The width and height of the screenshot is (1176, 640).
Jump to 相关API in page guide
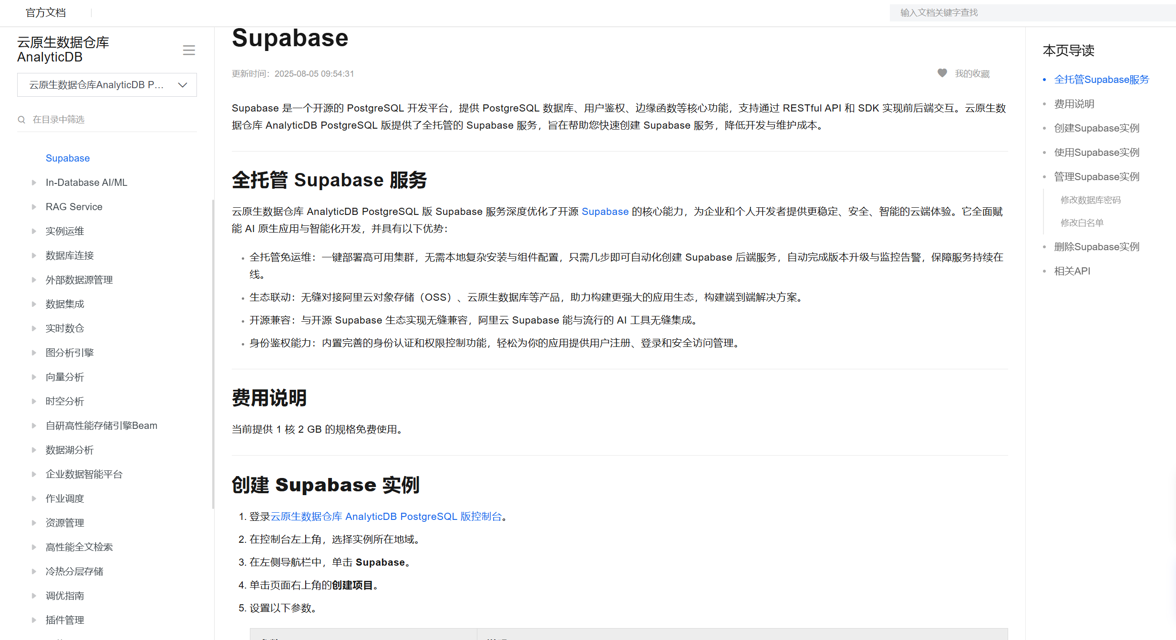pyautogui.click(x=1072, y=271)
